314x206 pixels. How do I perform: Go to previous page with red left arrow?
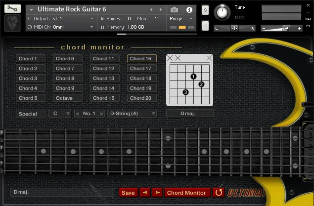(x=145, y=193)
